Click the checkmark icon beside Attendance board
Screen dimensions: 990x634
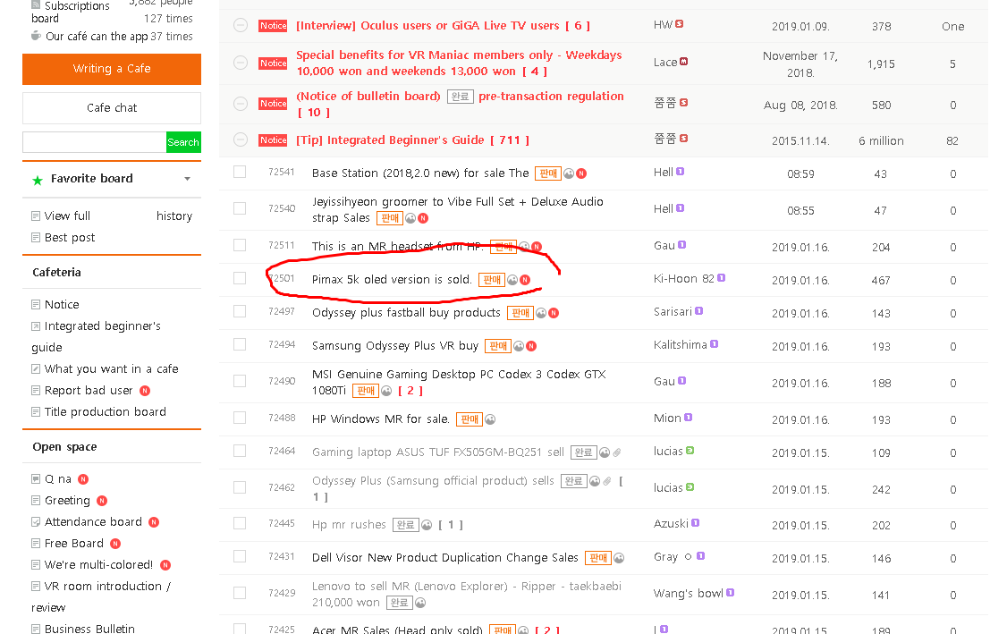click(x=36, y=522)
